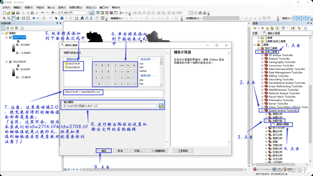Browse for output raster folder
The image size is (313, 176).
tap(161, 106)
